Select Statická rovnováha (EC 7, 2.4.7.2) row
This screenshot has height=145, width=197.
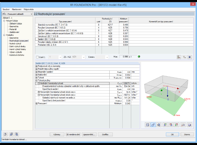(114, 25)
